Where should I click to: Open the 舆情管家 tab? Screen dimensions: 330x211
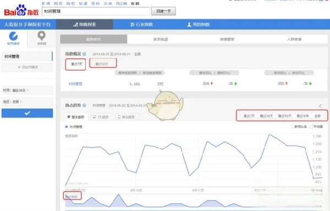(x=227, y=39)
